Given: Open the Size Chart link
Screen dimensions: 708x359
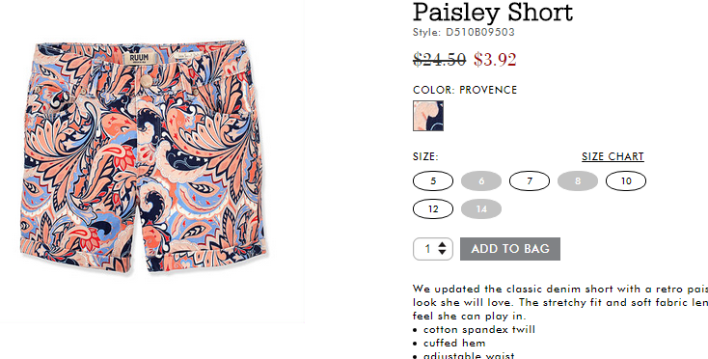Looking at the screenshot, I should 613,156.
